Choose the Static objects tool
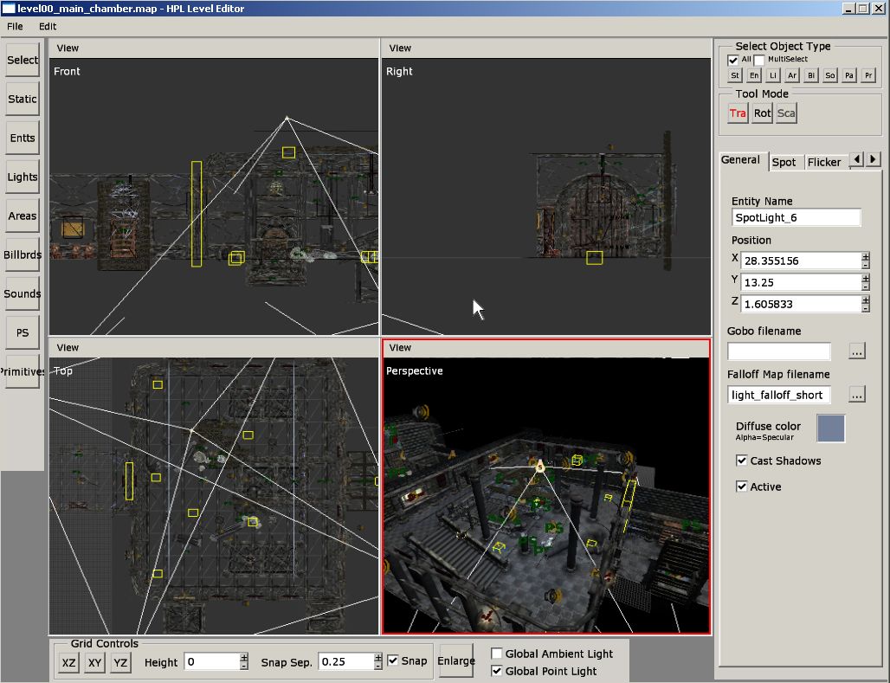This screenshot has height=683, width=890. click(x=23, y=99)
